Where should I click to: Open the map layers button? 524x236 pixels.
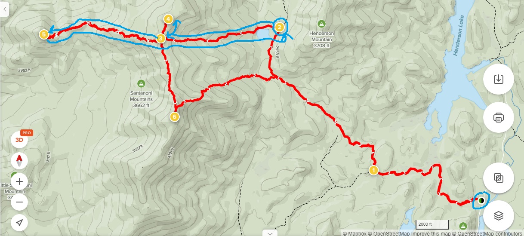498,216
